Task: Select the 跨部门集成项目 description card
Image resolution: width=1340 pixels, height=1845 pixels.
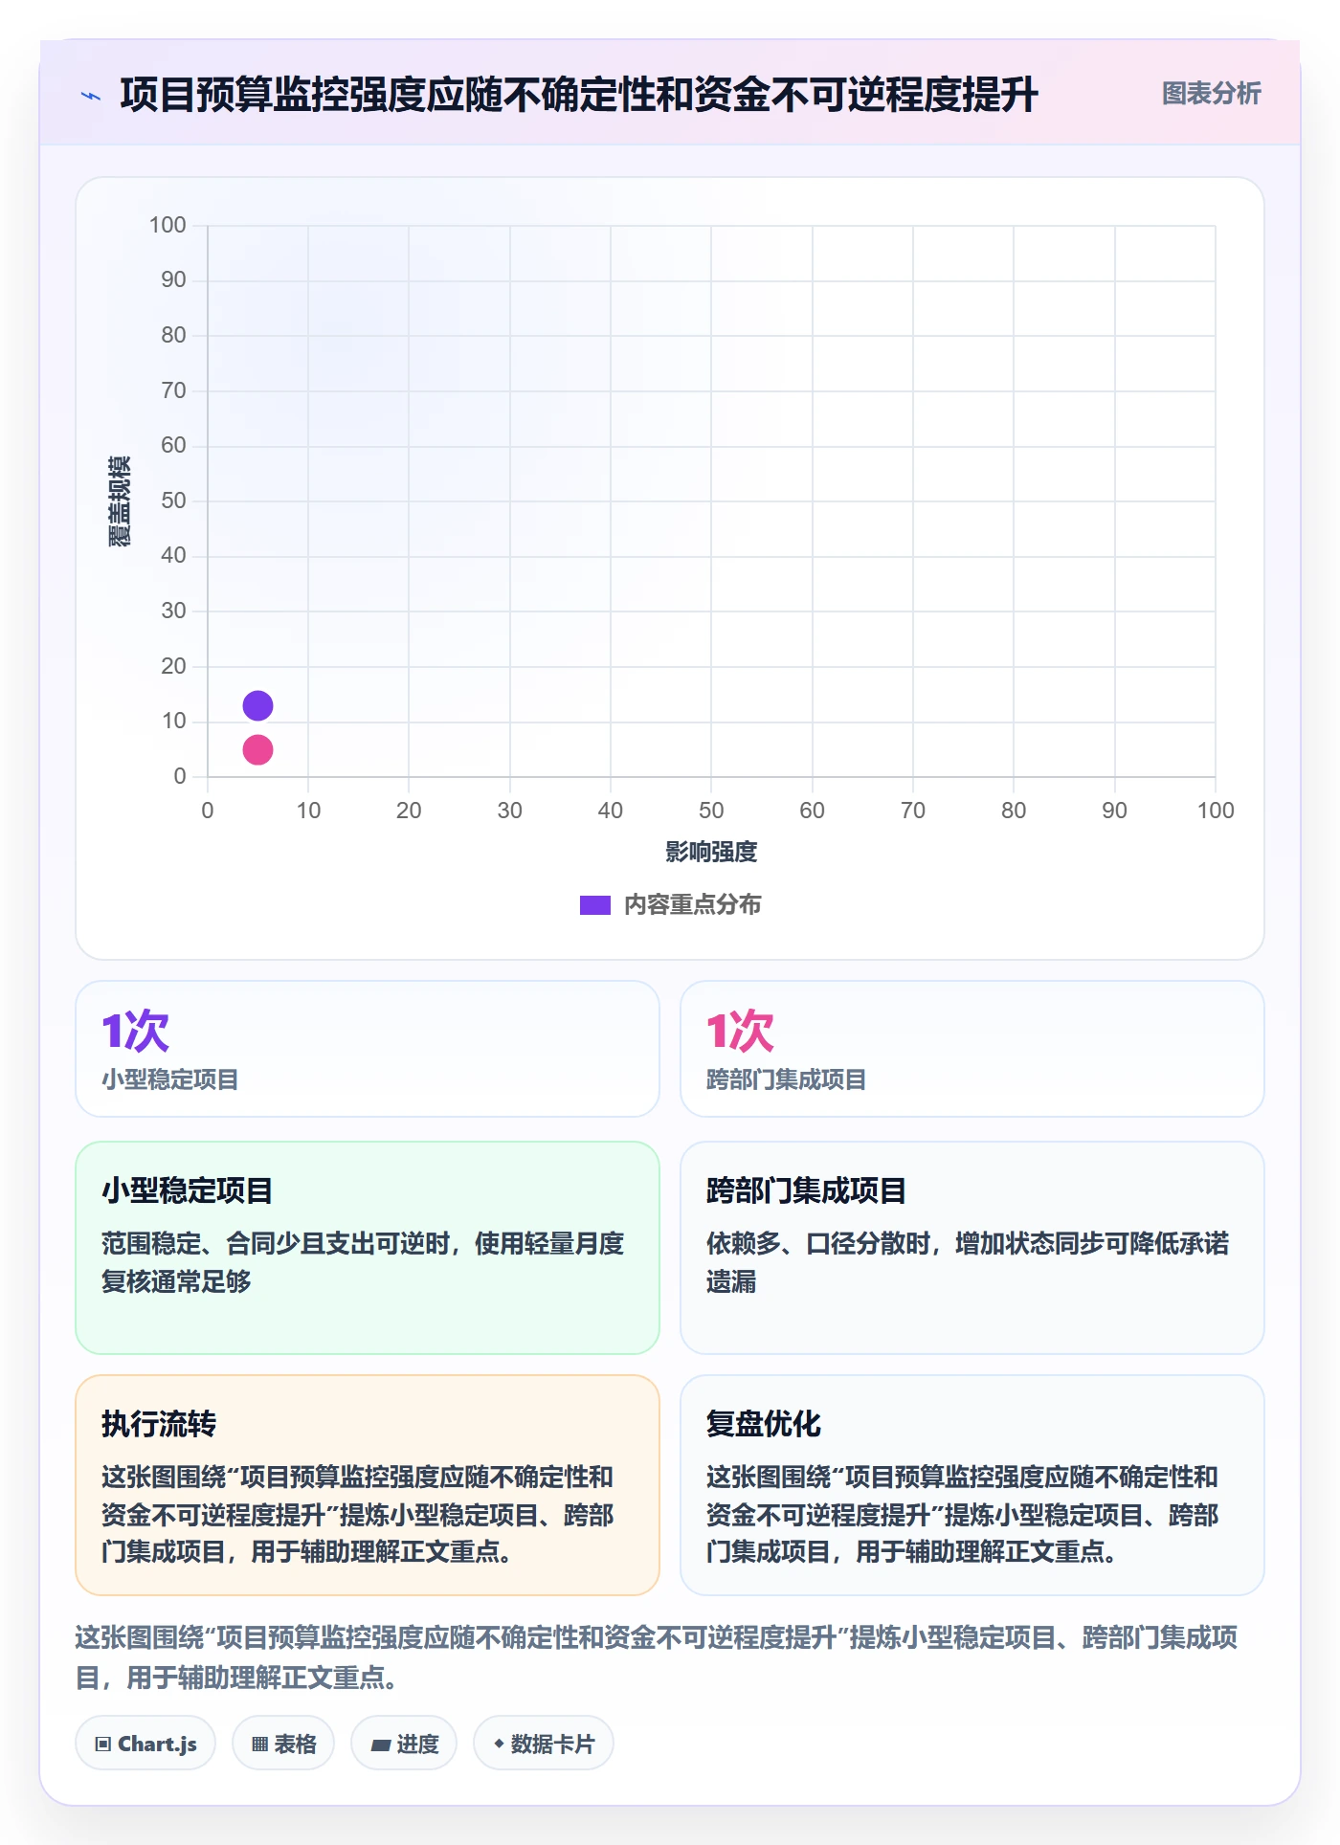Action: (972, 1247)
